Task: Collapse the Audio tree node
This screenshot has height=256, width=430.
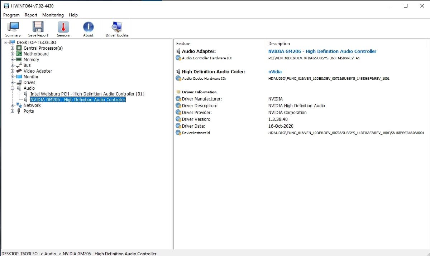Action: pyautogui.click(x=13, y=88)
